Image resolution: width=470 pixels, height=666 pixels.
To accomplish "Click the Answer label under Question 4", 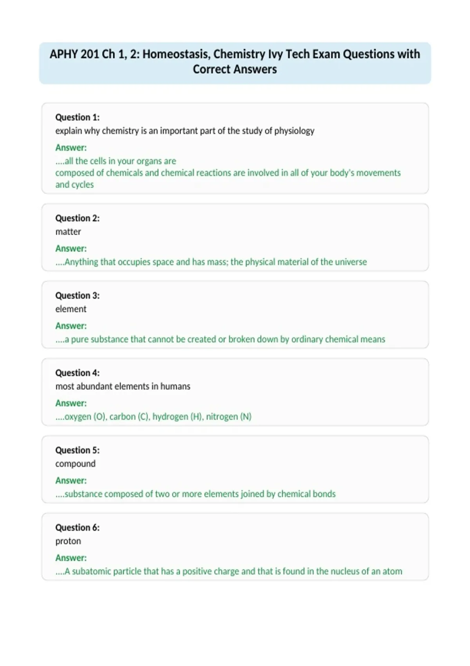I will (x=71, y=403).
